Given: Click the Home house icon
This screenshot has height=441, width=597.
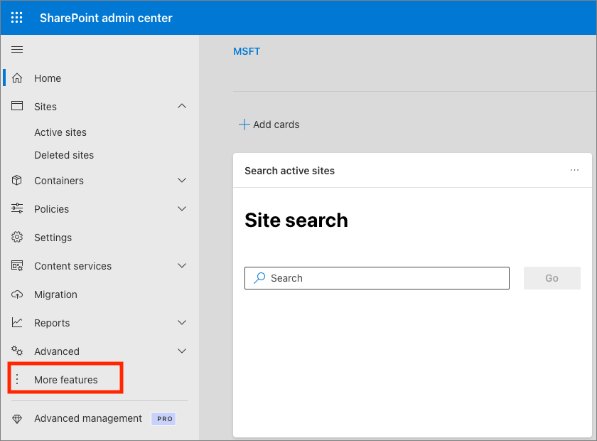Looking at the screenshot, I should point(17,78).
